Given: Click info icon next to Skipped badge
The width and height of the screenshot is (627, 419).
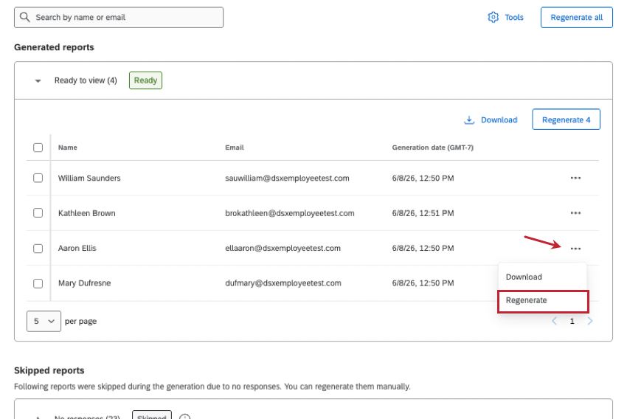Looking at the screenshot, I should click(x=184, y=417).
